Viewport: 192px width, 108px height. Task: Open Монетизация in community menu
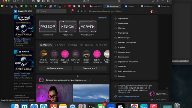[124, 38]
